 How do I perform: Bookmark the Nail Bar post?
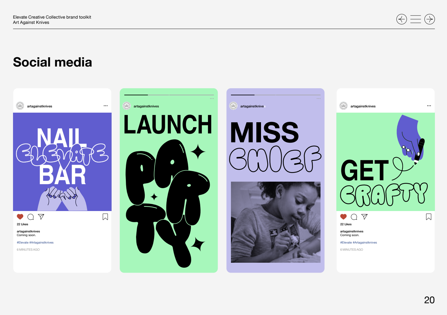pos(105,217)
